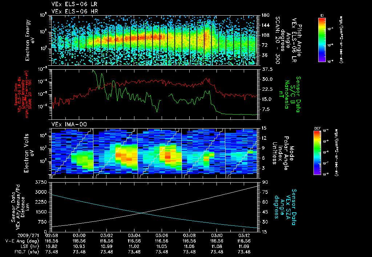Viewport: 372px width, 257px height.
Task: Click the '90' SZA axis tick
Action: click(x=265, y=182)
